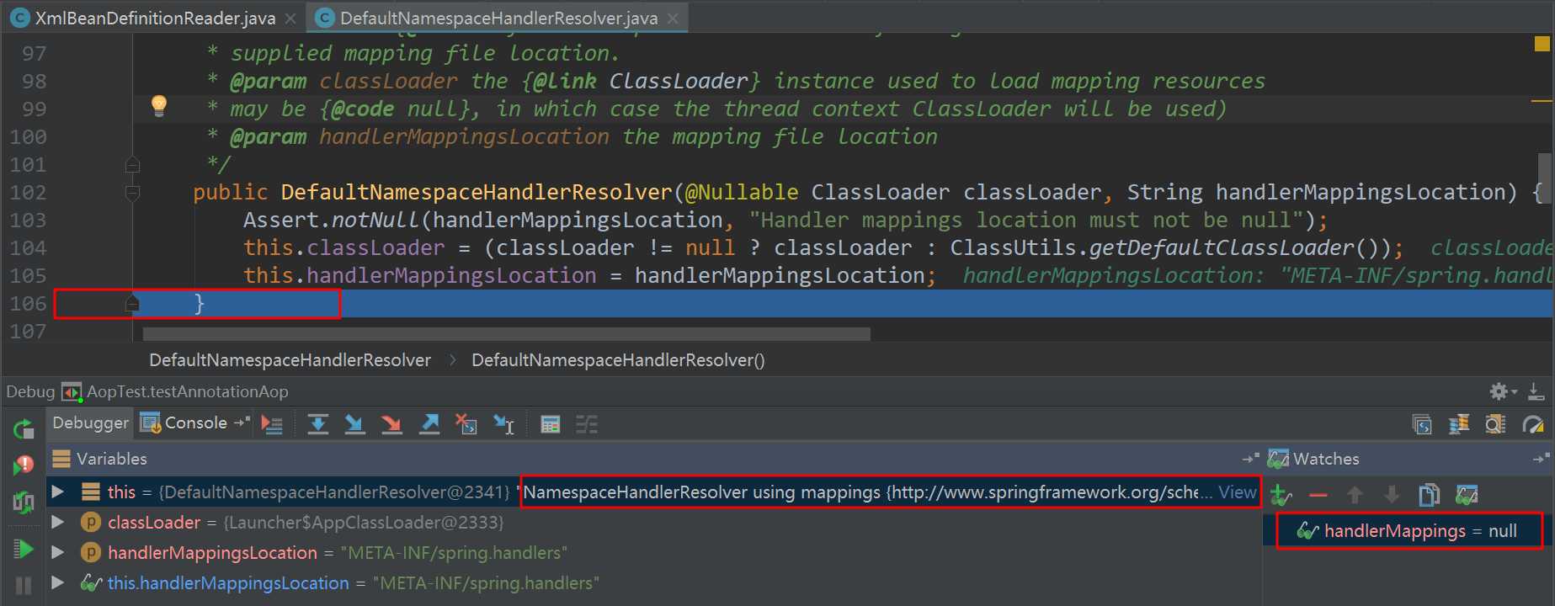This screenshot has width=1555, height=606.
Task: Click the fold end marker on line 106
Action: click(x=132, y=303)
